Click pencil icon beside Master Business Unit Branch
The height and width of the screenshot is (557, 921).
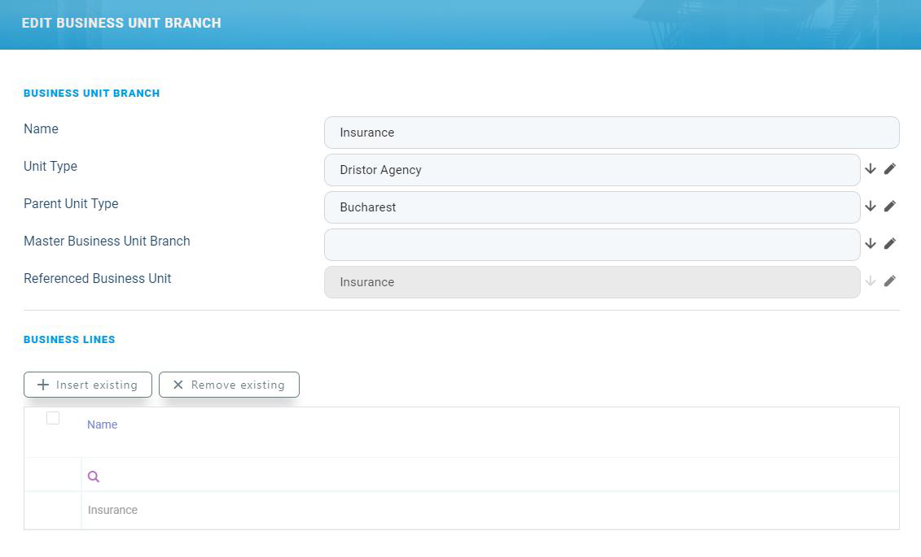(x=890, y=244)
